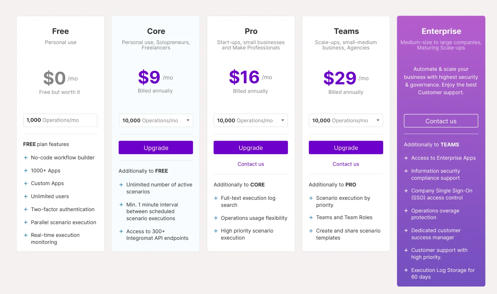Click plus icon next to Custom Apps
The height and width of the screenshot is (294, 497).
pyautogui.click(x=26, y=183)
